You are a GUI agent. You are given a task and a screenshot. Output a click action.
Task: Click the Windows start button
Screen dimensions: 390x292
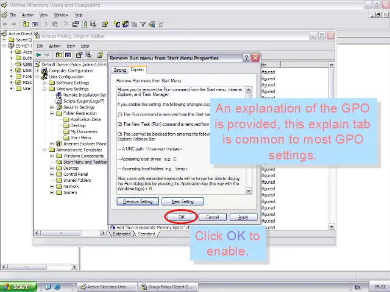pos(18,287)
